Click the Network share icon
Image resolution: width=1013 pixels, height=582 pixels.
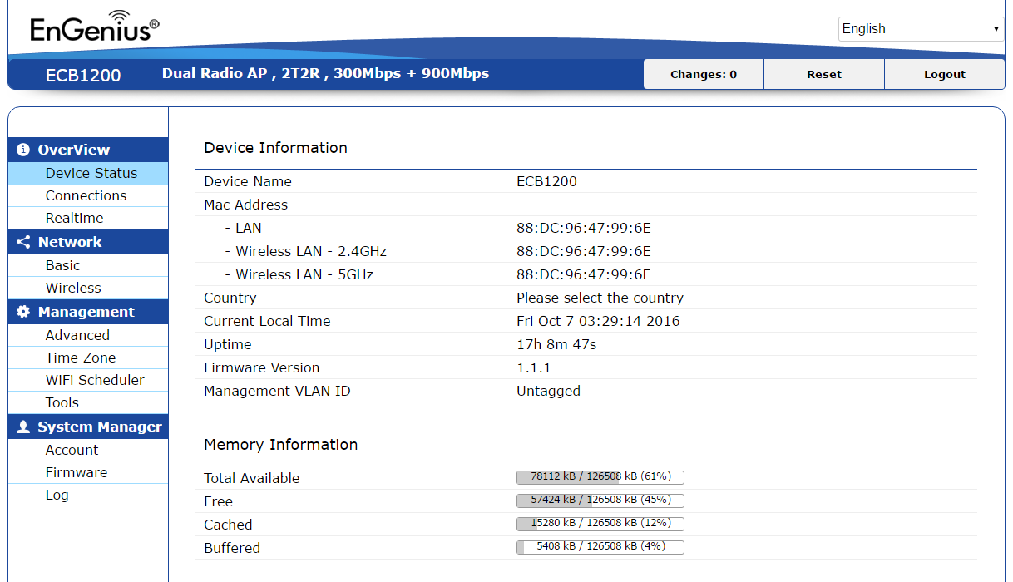coord(23,242)
